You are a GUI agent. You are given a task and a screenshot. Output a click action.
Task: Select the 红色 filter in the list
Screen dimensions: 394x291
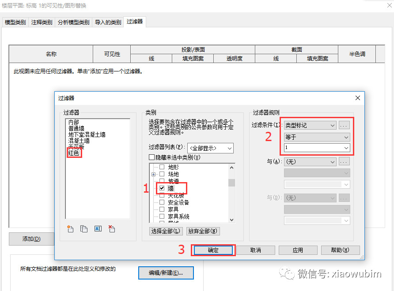pyautogui.click(x=74, y=153)
